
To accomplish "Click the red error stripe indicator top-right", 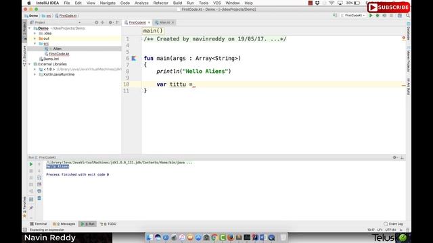I will tap(404, 38).
